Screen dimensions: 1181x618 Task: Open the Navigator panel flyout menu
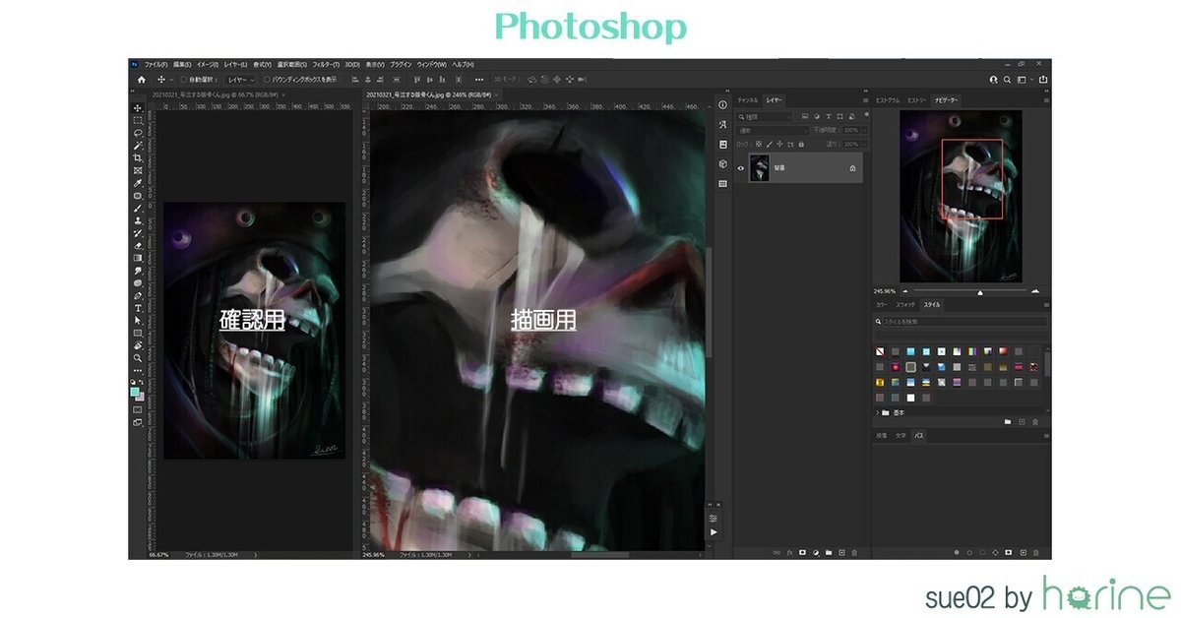(1046, 100)
